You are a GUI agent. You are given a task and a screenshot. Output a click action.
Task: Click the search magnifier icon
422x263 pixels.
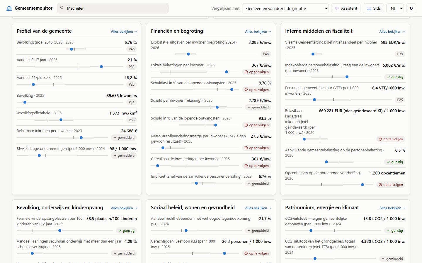62,8
